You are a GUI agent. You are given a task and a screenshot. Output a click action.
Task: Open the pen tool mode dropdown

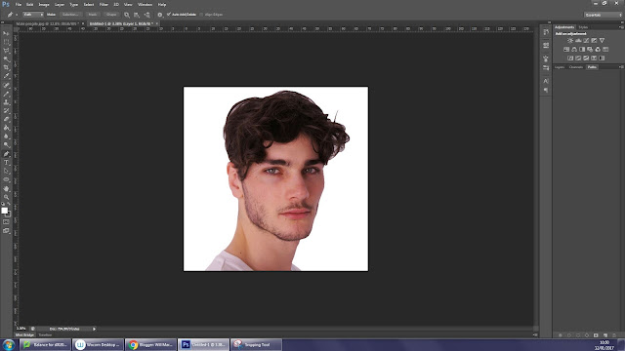coord(33,15)
